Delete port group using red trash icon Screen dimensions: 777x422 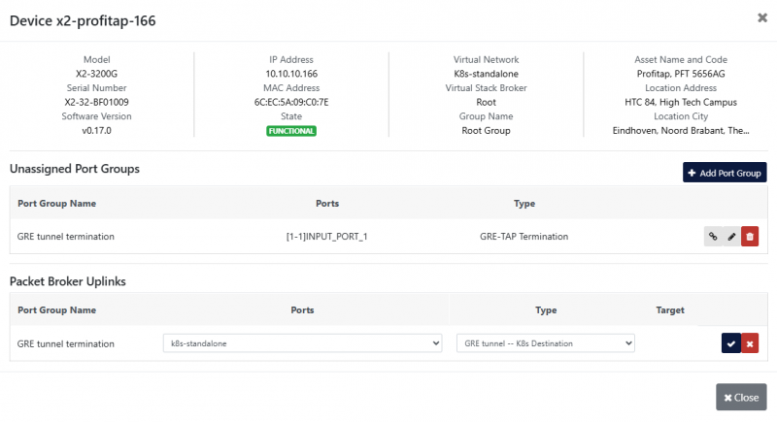(750, 236)
